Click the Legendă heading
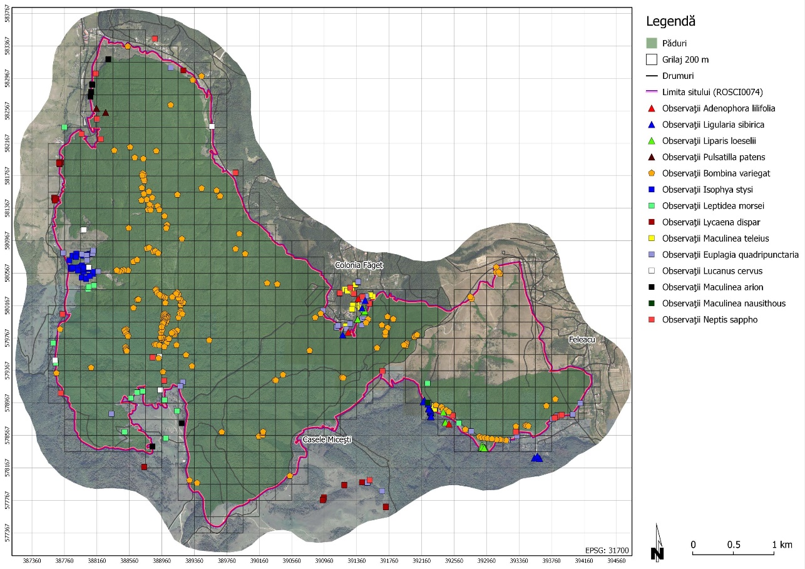Viewport: 805px width, 569px height. (x=670, y=22)
